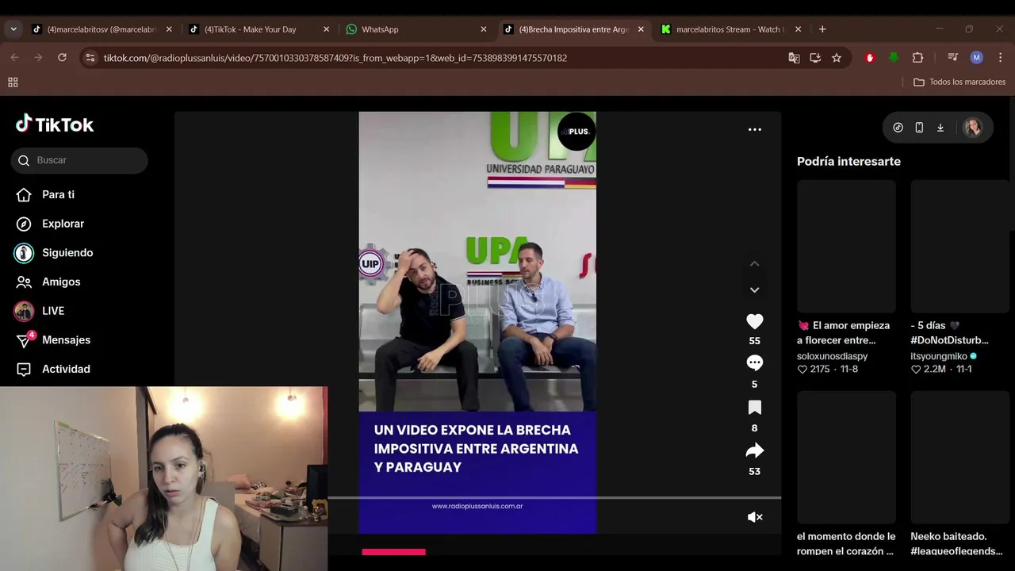Open itsyoungmiko profile link
This screenshot has height=571, width=1015.
pos(939,356)
